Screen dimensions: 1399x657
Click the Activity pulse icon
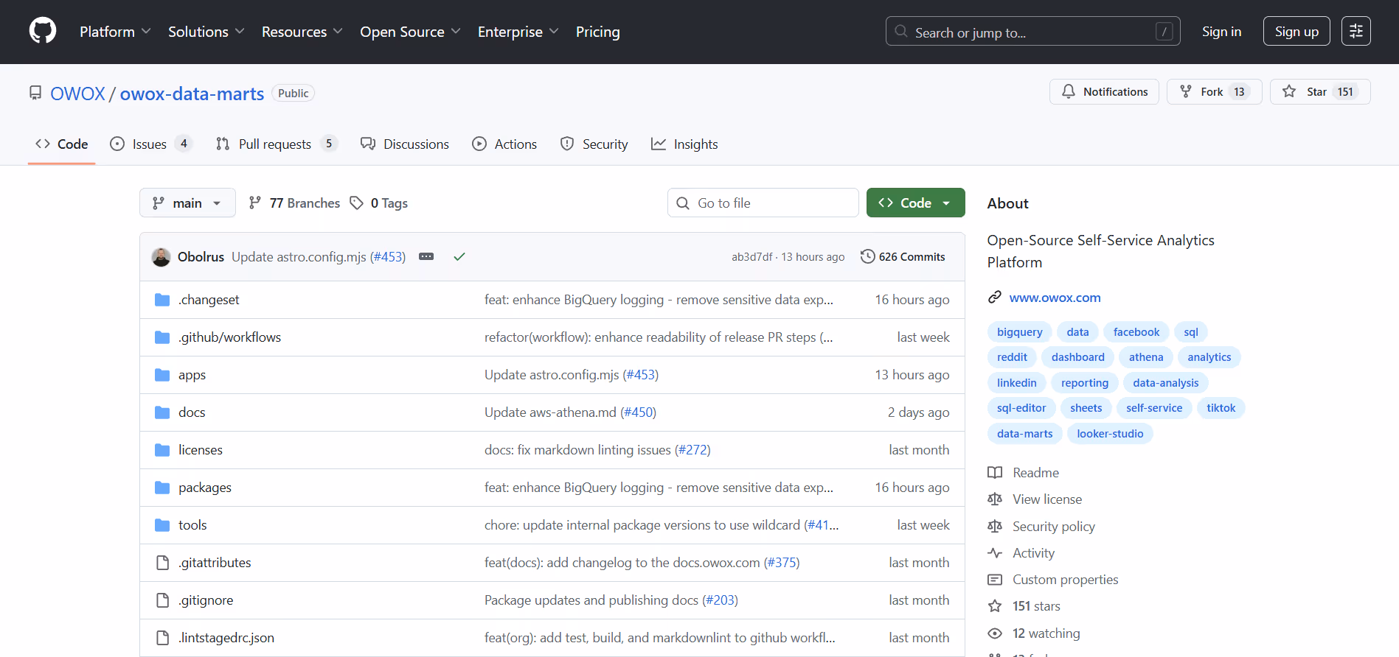click(x=995, y=553)
